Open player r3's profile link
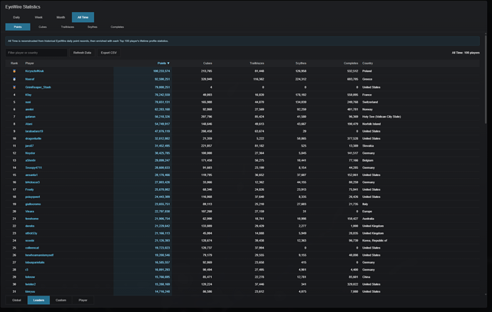 (x=26, y=270)
